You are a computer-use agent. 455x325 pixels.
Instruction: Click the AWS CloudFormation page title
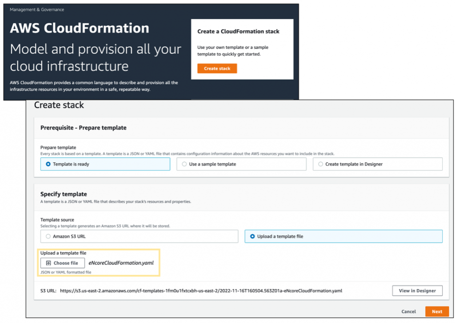(79, 28)
